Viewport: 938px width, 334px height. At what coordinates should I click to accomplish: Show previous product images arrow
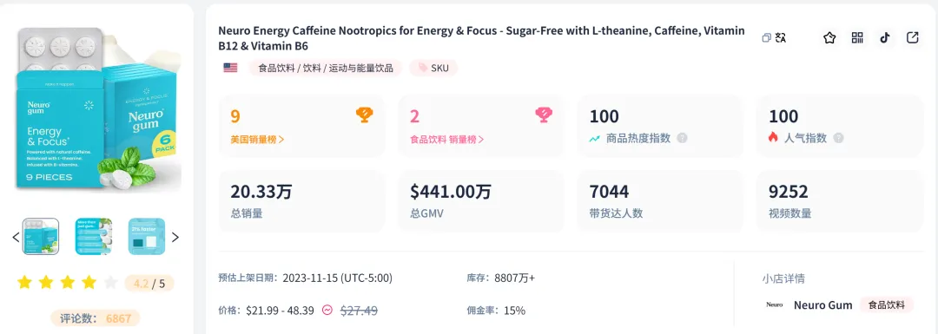[17, 237]
